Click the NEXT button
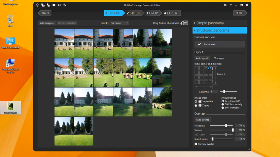The height and width of the screenshot is (157, 280). click(x=240, y=13)
